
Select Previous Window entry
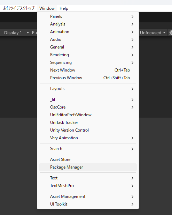coord(88,78)
